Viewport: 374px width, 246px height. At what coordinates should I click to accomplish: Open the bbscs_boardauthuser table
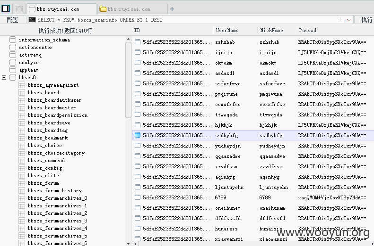click(x=55, y=100)
